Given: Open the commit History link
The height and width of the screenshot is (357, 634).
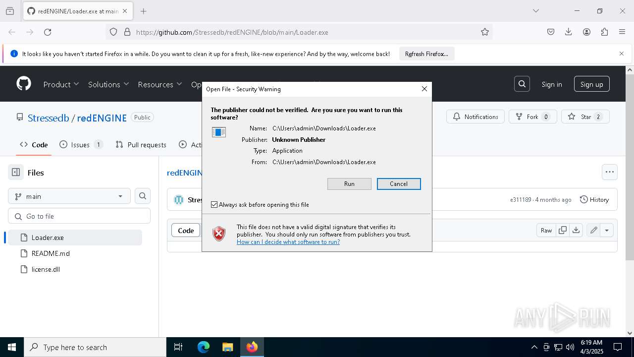Looking at the screenshot, I should point(594,199).
